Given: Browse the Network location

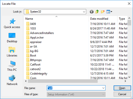Looking at the screenshot, I should [12, 80].
